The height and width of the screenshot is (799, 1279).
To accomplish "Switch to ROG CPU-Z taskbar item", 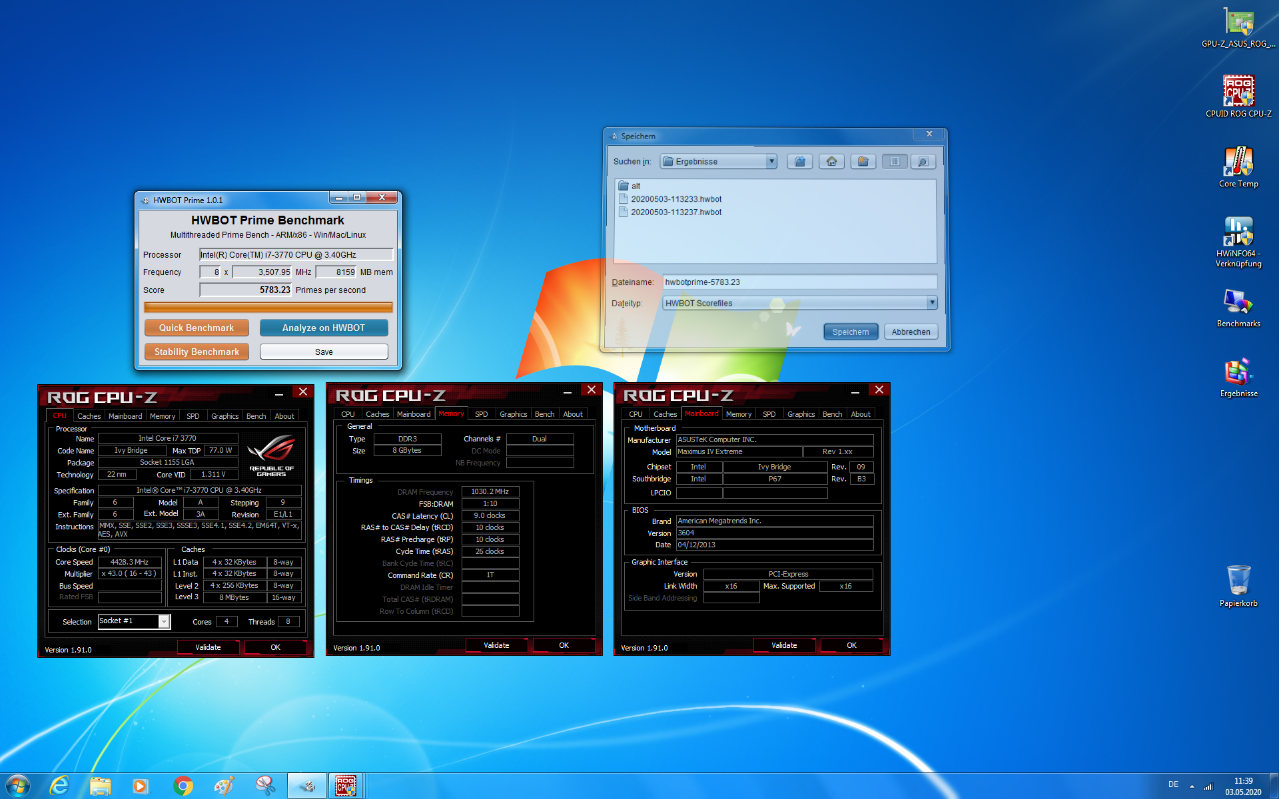I will [x=346, y=786].
